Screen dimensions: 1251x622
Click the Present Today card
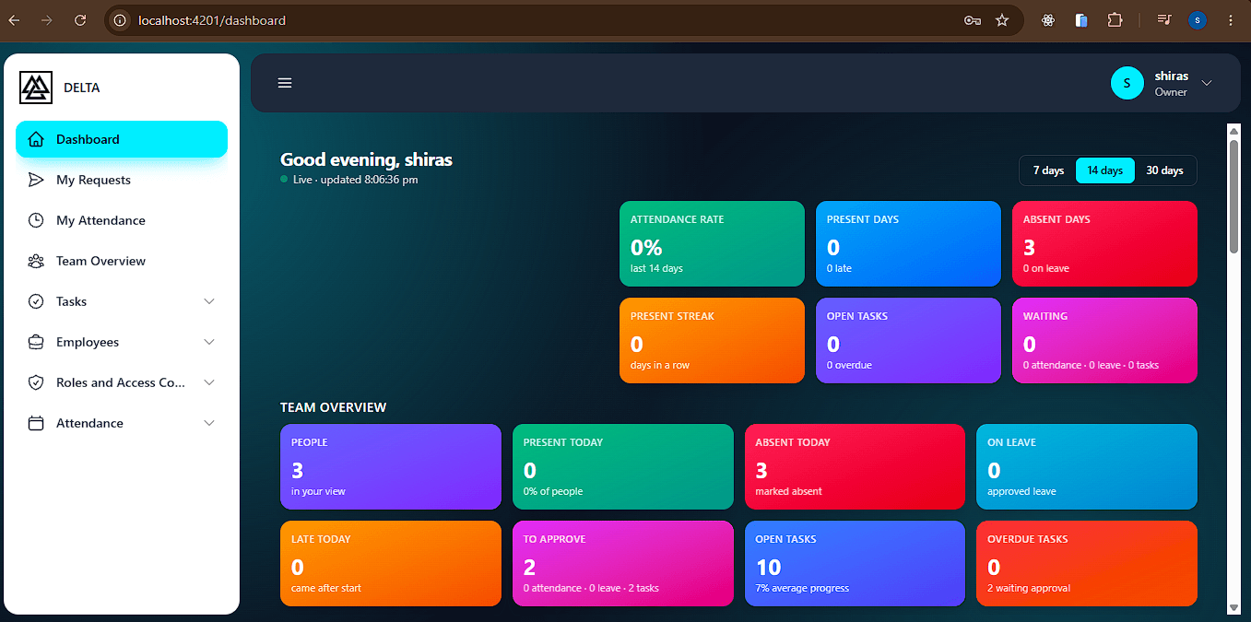point(623,466)
